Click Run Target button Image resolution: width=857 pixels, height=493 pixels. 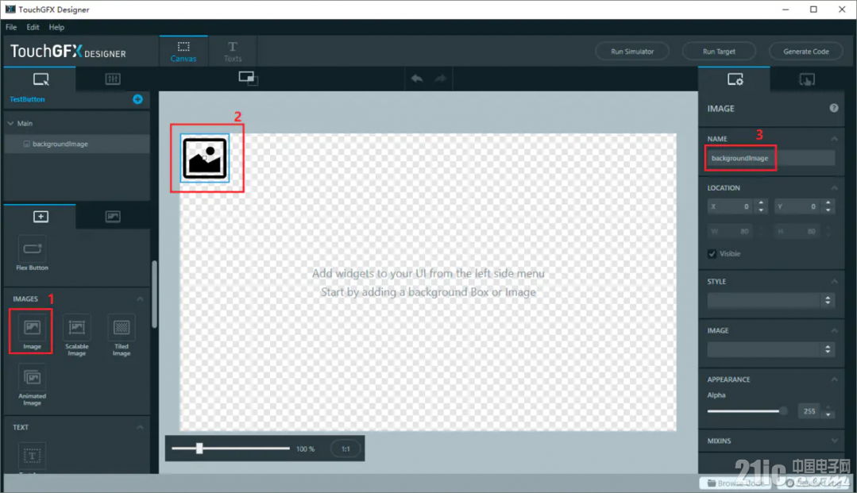(x=719, y=52)
